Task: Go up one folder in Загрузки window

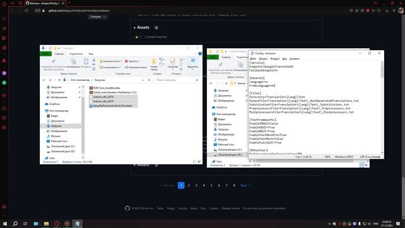Action: tap(59, 80)
